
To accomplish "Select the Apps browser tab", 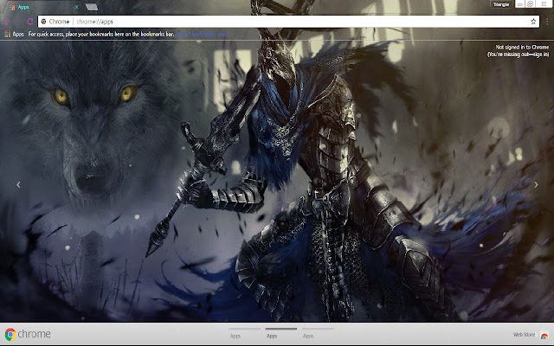I will point(42,7).
